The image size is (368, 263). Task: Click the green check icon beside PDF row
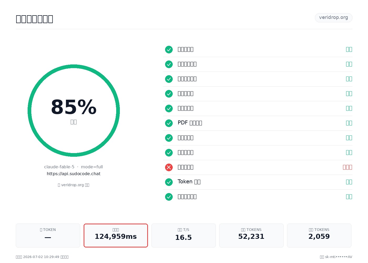(169, 123)
